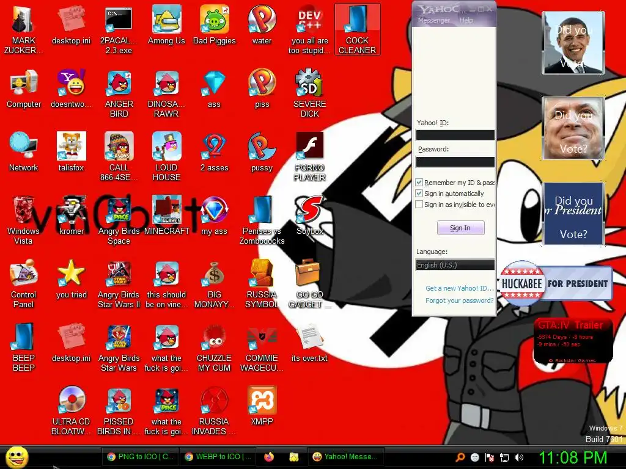Click the 'Did you President Vote?' blue gadget

pyautogui.click(x=573, y=214)
